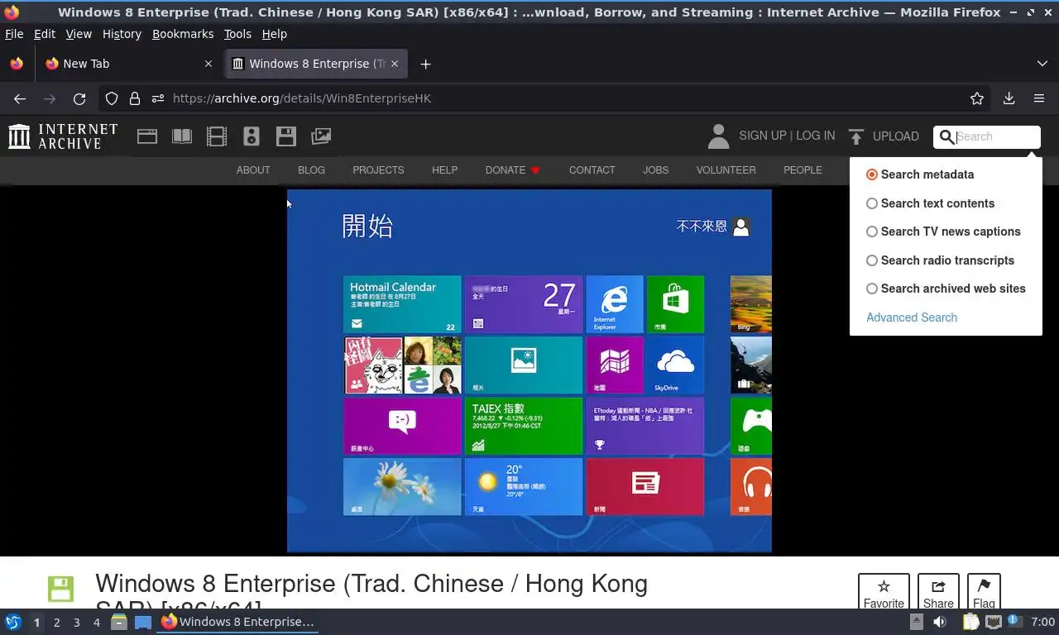Click the SIGN UP link
The height and width of the screenshot is (635, 1059).
tap(762, 136)
